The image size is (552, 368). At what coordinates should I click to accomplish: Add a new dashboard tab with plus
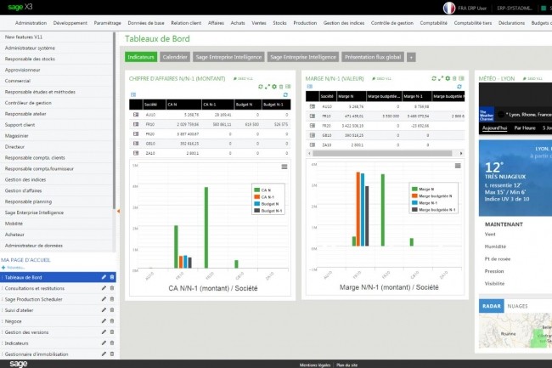(411, 58)
